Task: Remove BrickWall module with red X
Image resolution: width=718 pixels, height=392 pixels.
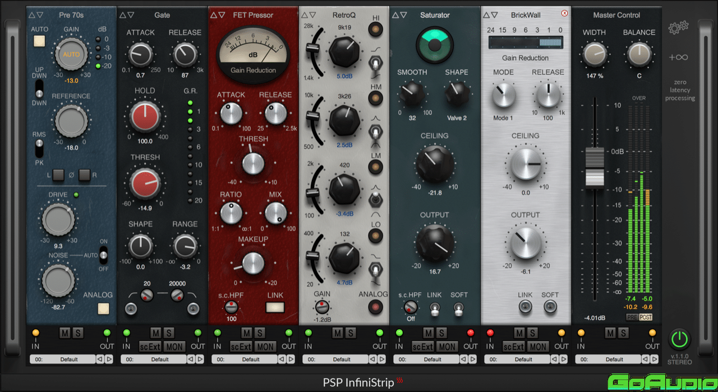Action: point(564,13)
